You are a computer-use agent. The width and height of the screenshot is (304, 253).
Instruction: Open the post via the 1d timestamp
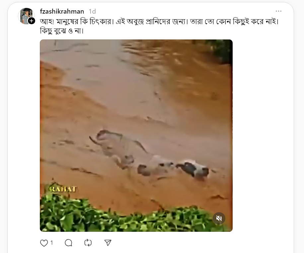point(92,11)
